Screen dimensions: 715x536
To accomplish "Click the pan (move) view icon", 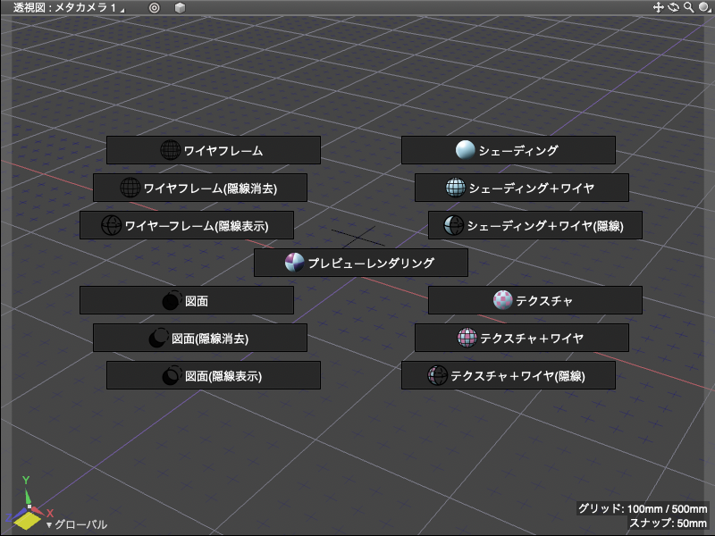I will (659, 7).
